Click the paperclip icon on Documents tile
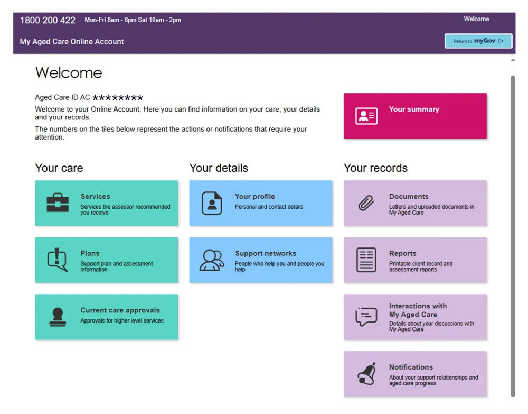 (366, 203)
